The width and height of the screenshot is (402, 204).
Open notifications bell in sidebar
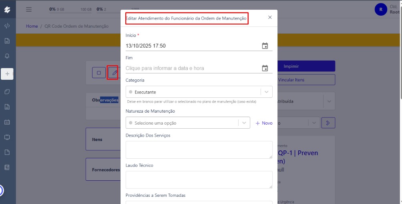(7, 56)
